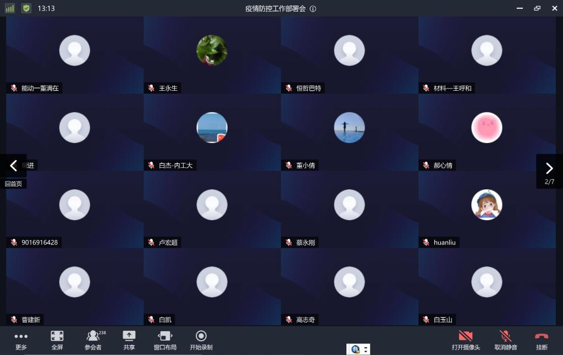Viewport: 563px width, 355px height.
Task: Open the 参会者 participants list
Action: click(x=93, y=340)
